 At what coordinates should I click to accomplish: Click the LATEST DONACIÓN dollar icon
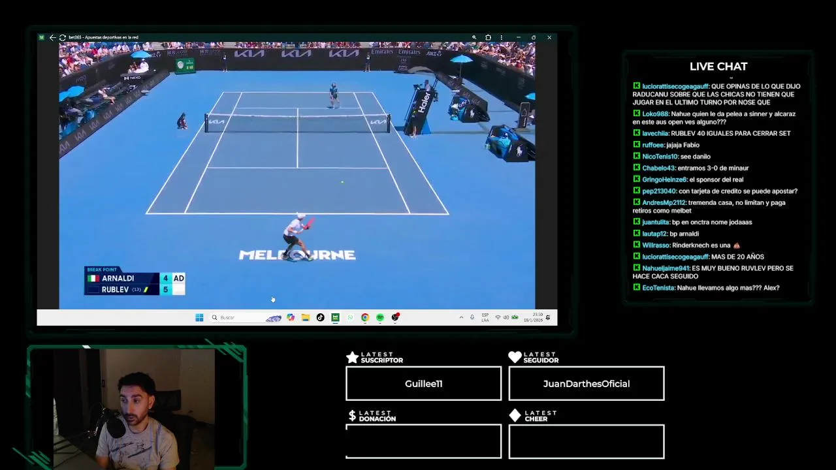352,415
